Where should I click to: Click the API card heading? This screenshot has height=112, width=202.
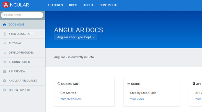[199, 84]
